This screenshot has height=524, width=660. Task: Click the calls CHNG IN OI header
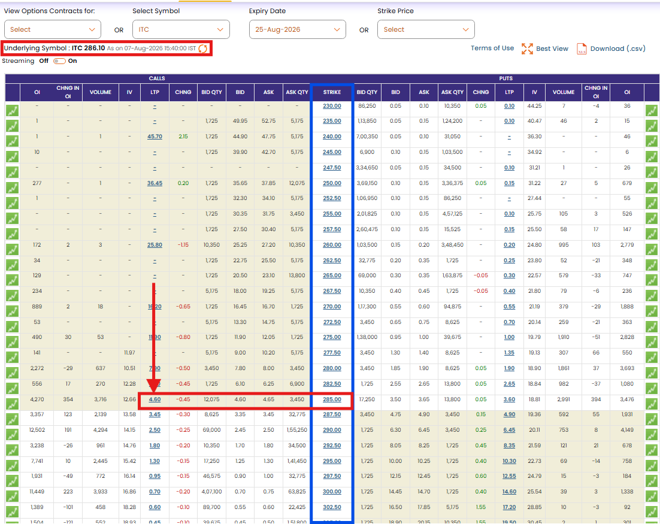68,92
